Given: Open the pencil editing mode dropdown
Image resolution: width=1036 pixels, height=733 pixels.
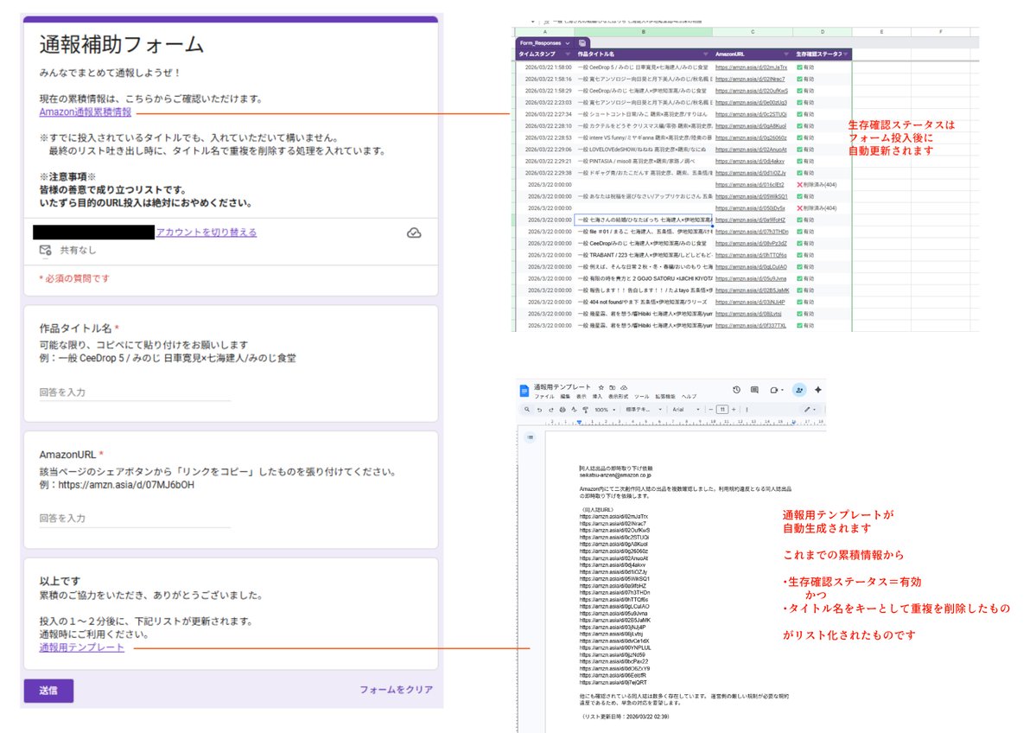Looking at the screenshot, I should coord(810,410).
